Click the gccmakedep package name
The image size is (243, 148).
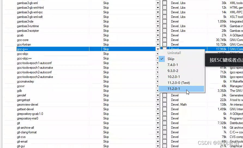pos(25,81)
